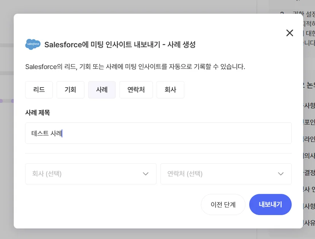
Task: Select the 연락처 tab
Action: 136,90
